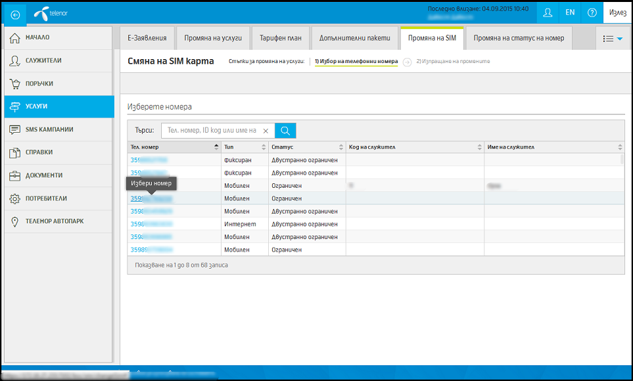Switch to the Промяна на SIM tab
Image resolution: width=633 pixels, height=381 pixels.
tap(432, 38)
